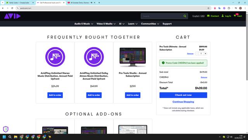Click the AvidPlay Dolby Atmos product icon
Viewport: 248px width, 140px height.
(x=94, y=57)
